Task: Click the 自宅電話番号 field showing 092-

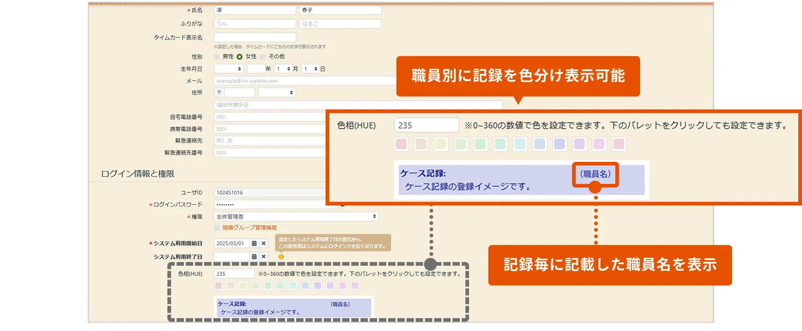Action: (270, 117)
